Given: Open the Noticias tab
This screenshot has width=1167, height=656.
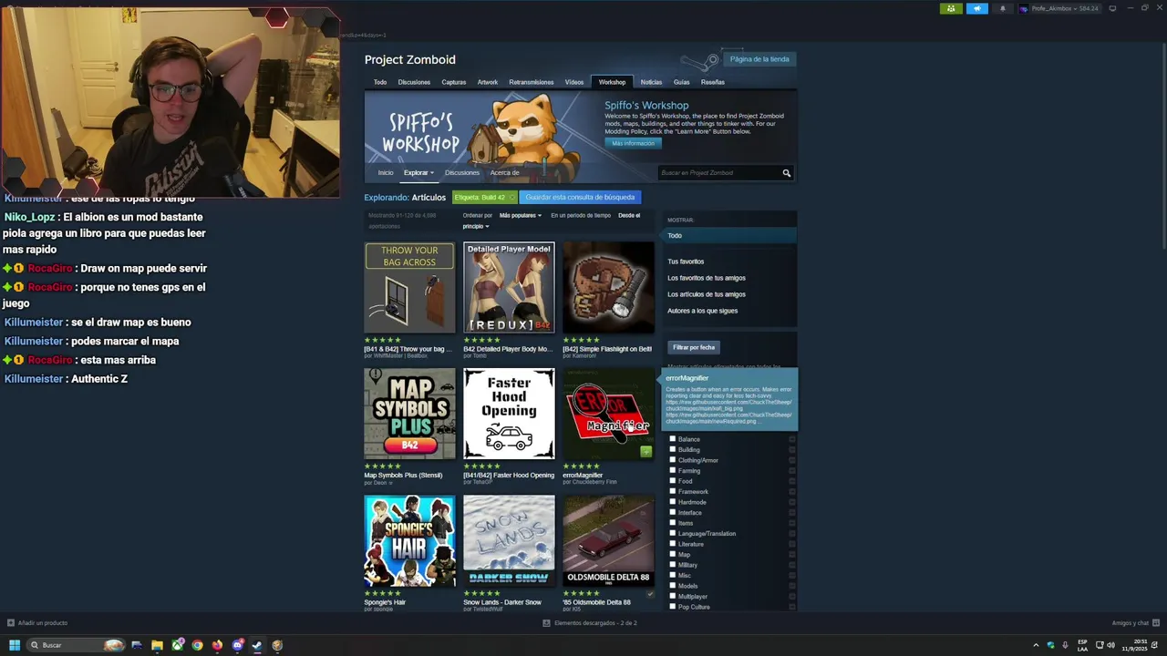Looking at the screenshot, I should click(651, 82).
